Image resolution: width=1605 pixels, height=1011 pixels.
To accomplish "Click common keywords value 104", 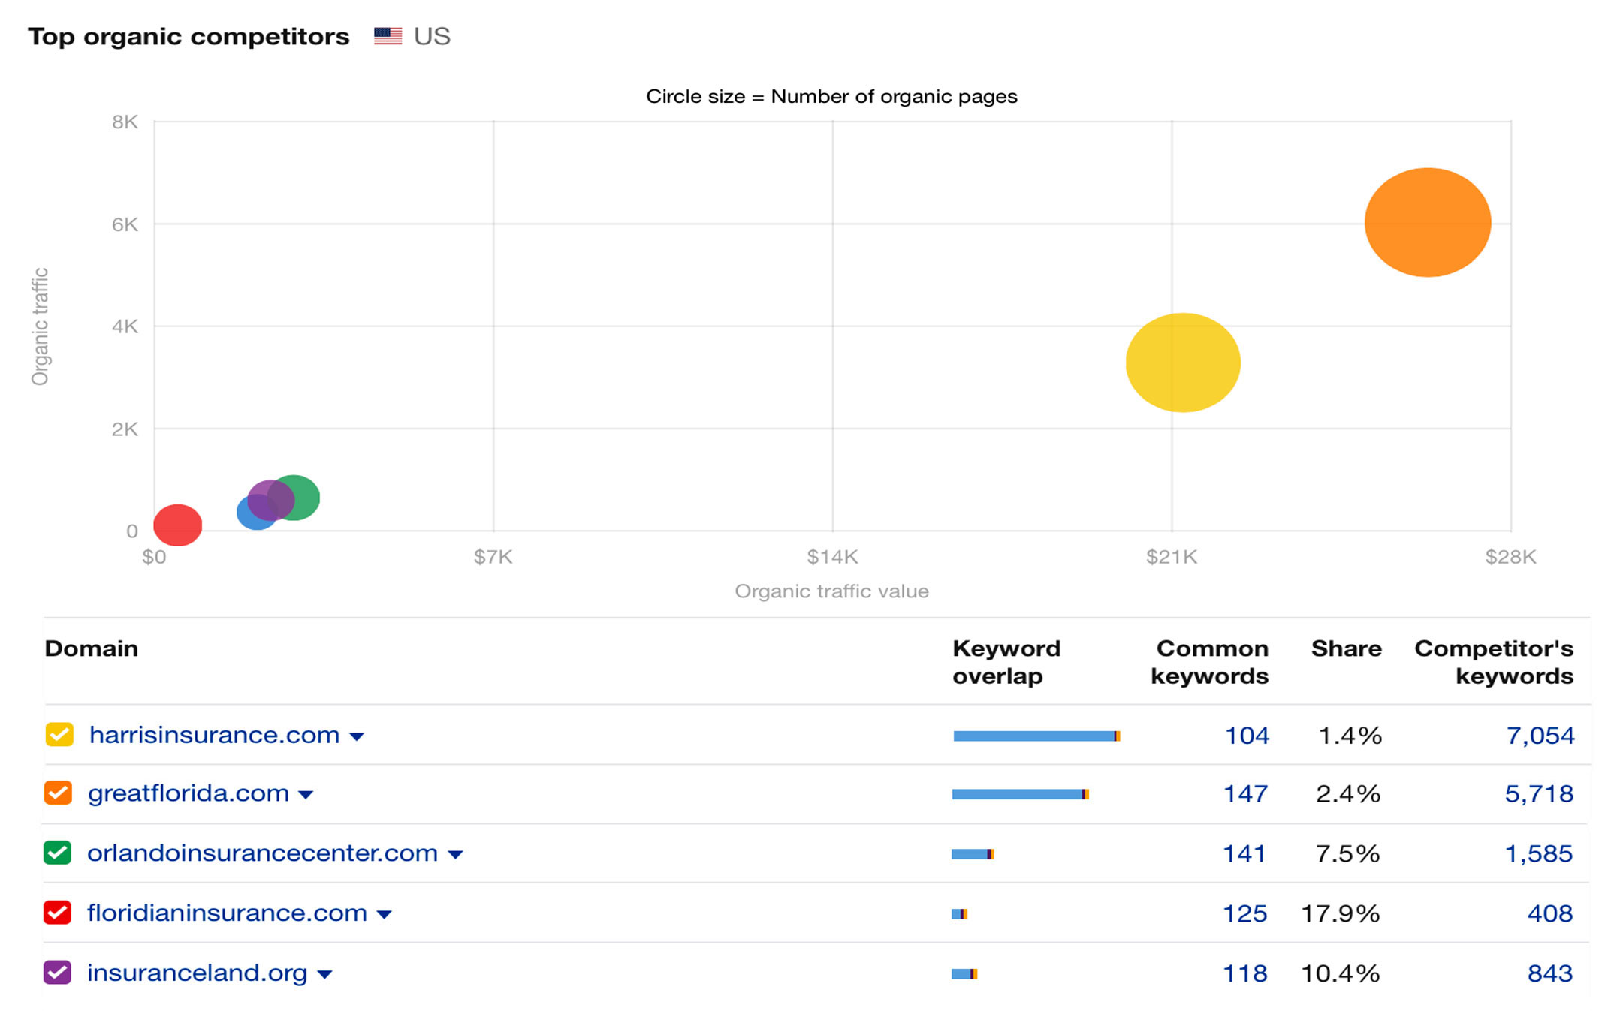I will pos(1247,735).
